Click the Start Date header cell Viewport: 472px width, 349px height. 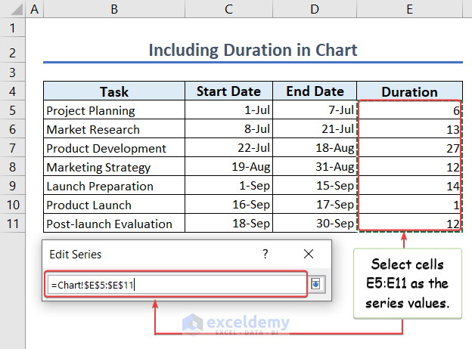228,91
